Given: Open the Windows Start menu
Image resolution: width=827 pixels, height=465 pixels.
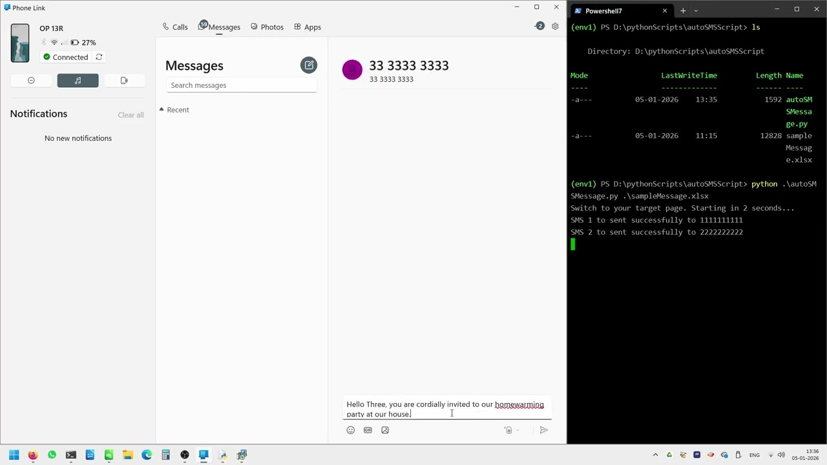Looking at the screenshot, I should pyautogui.click(x=14, y=455).
